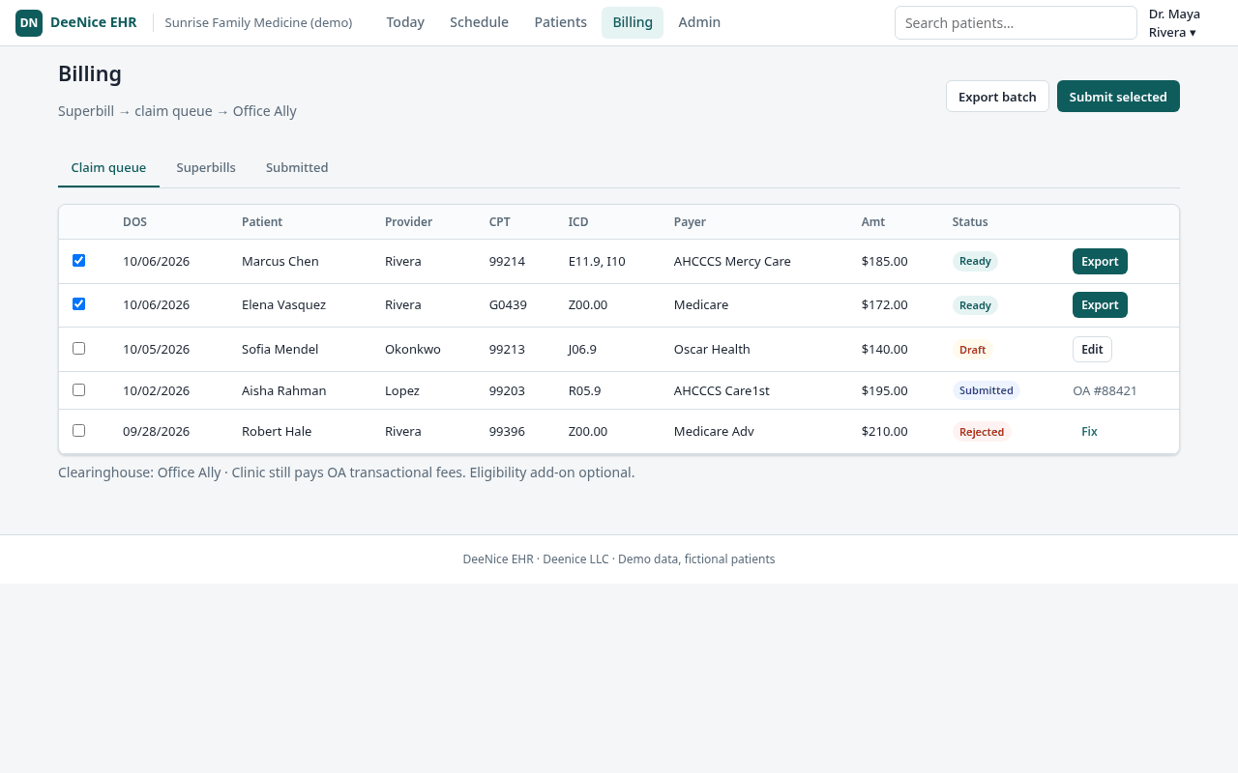
Task: Click the Rejected status badge
Action: pyautogui.click(x=982, y=432)
